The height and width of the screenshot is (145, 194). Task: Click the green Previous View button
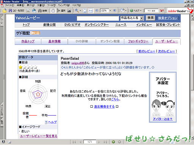coord(113,142)
